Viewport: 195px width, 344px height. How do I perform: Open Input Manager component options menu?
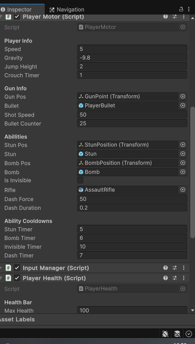tap(184, 268)
